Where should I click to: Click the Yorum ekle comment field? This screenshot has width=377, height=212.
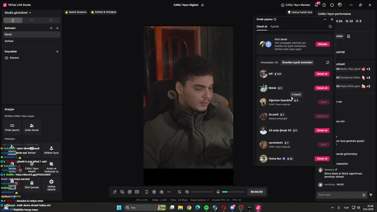point(339,195)
